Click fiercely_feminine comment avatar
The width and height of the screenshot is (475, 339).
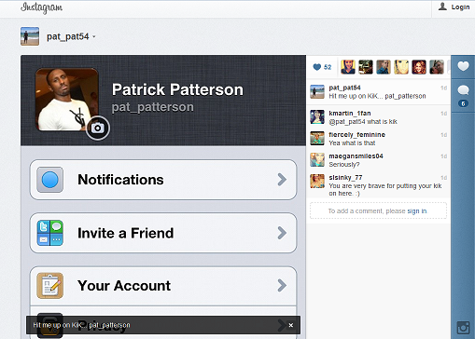coord(317,139)
